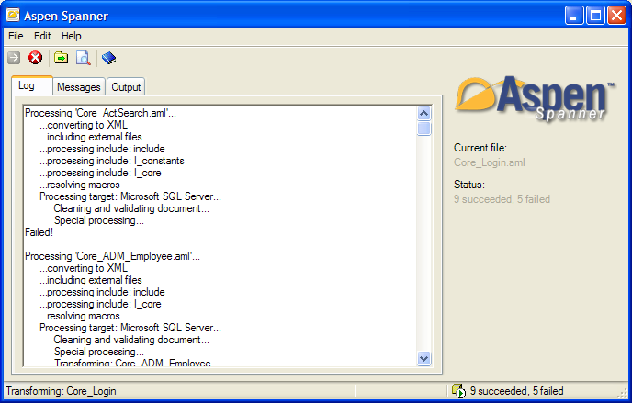
Task: Click the folder with green arrow icon
Action: click(61, 58)
